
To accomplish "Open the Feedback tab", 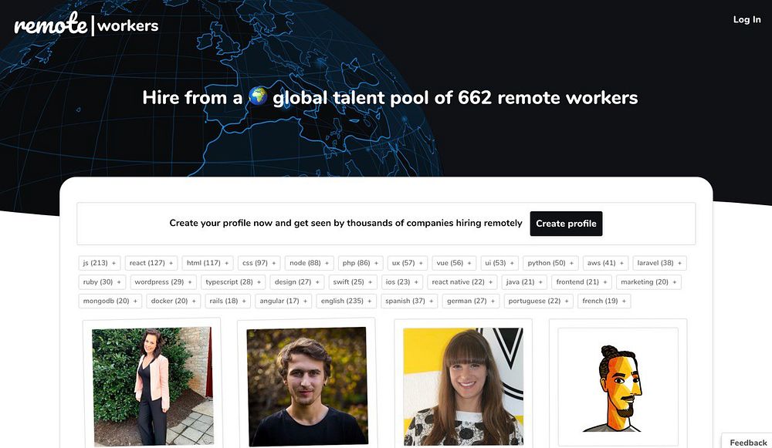I will (x=747, y=442).
